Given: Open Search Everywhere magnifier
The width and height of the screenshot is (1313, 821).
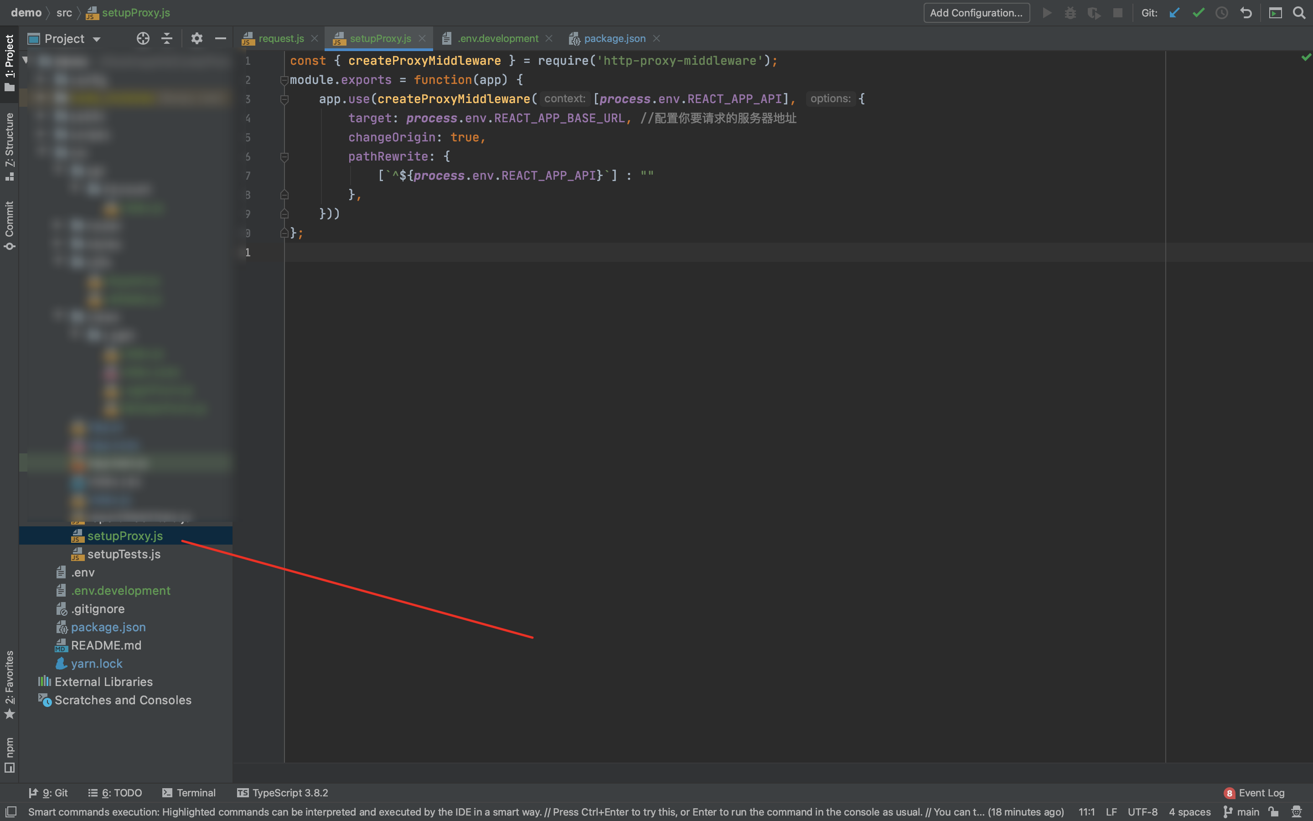Looking at the screenshot, I should (x=1299, y=13).
